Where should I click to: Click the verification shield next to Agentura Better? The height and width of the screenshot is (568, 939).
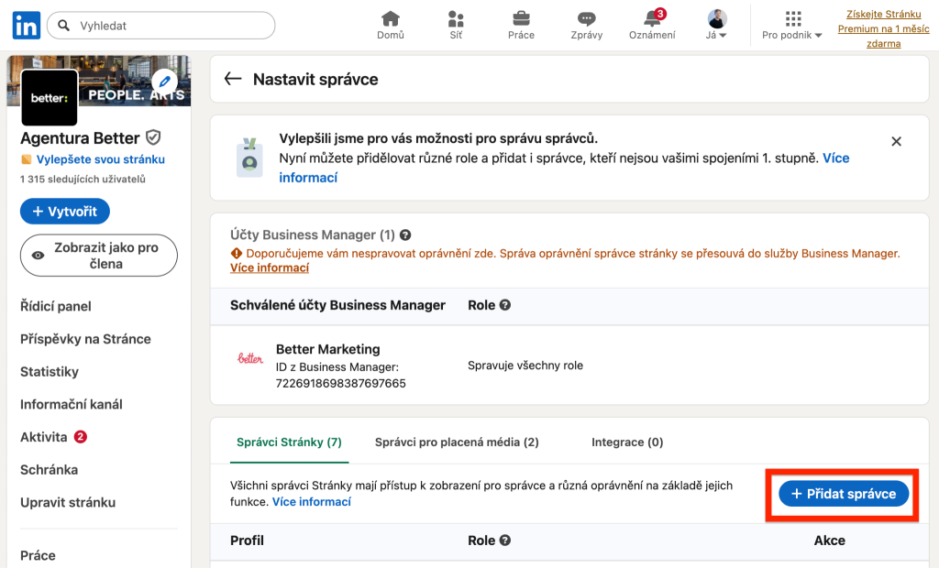(153, 137)
